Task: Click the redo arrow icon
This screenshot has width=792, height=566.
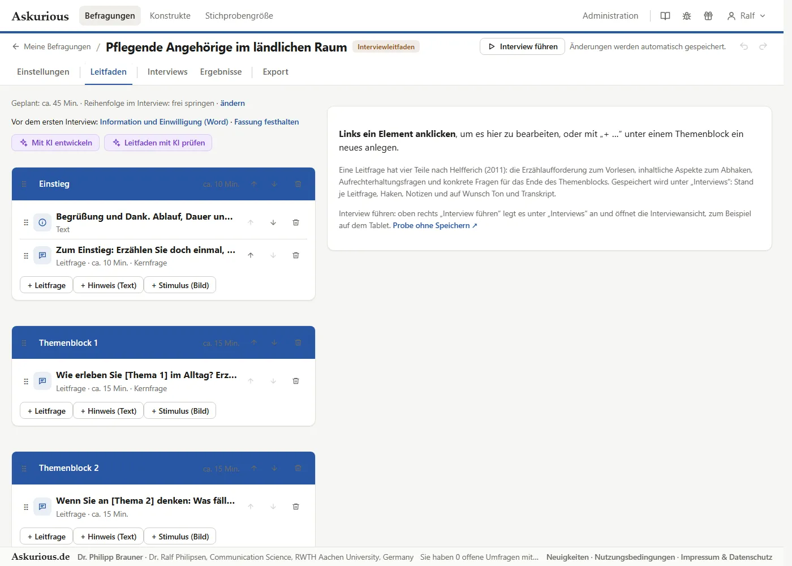Action: pos(763,46)
